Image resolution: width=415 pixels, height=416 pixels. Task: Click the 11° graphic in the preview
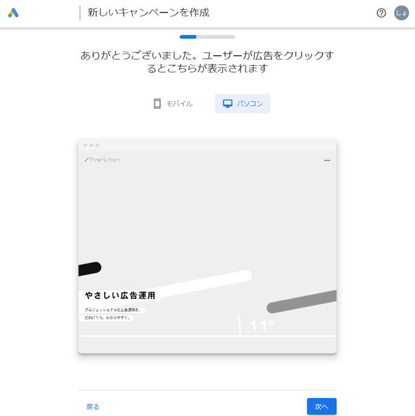262,326
